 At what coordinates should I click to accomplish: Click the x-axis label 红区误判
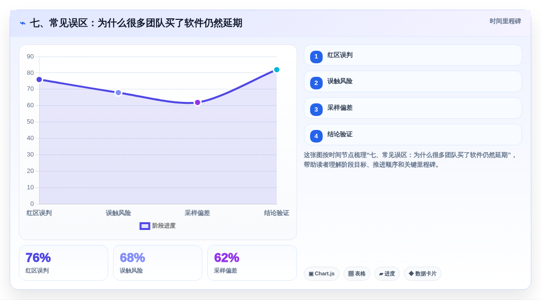point(39,213)
